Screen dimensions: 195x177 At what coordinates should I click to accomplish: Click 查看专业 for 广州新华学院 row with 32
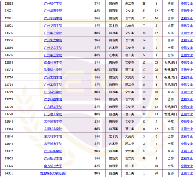click(187, 151)
